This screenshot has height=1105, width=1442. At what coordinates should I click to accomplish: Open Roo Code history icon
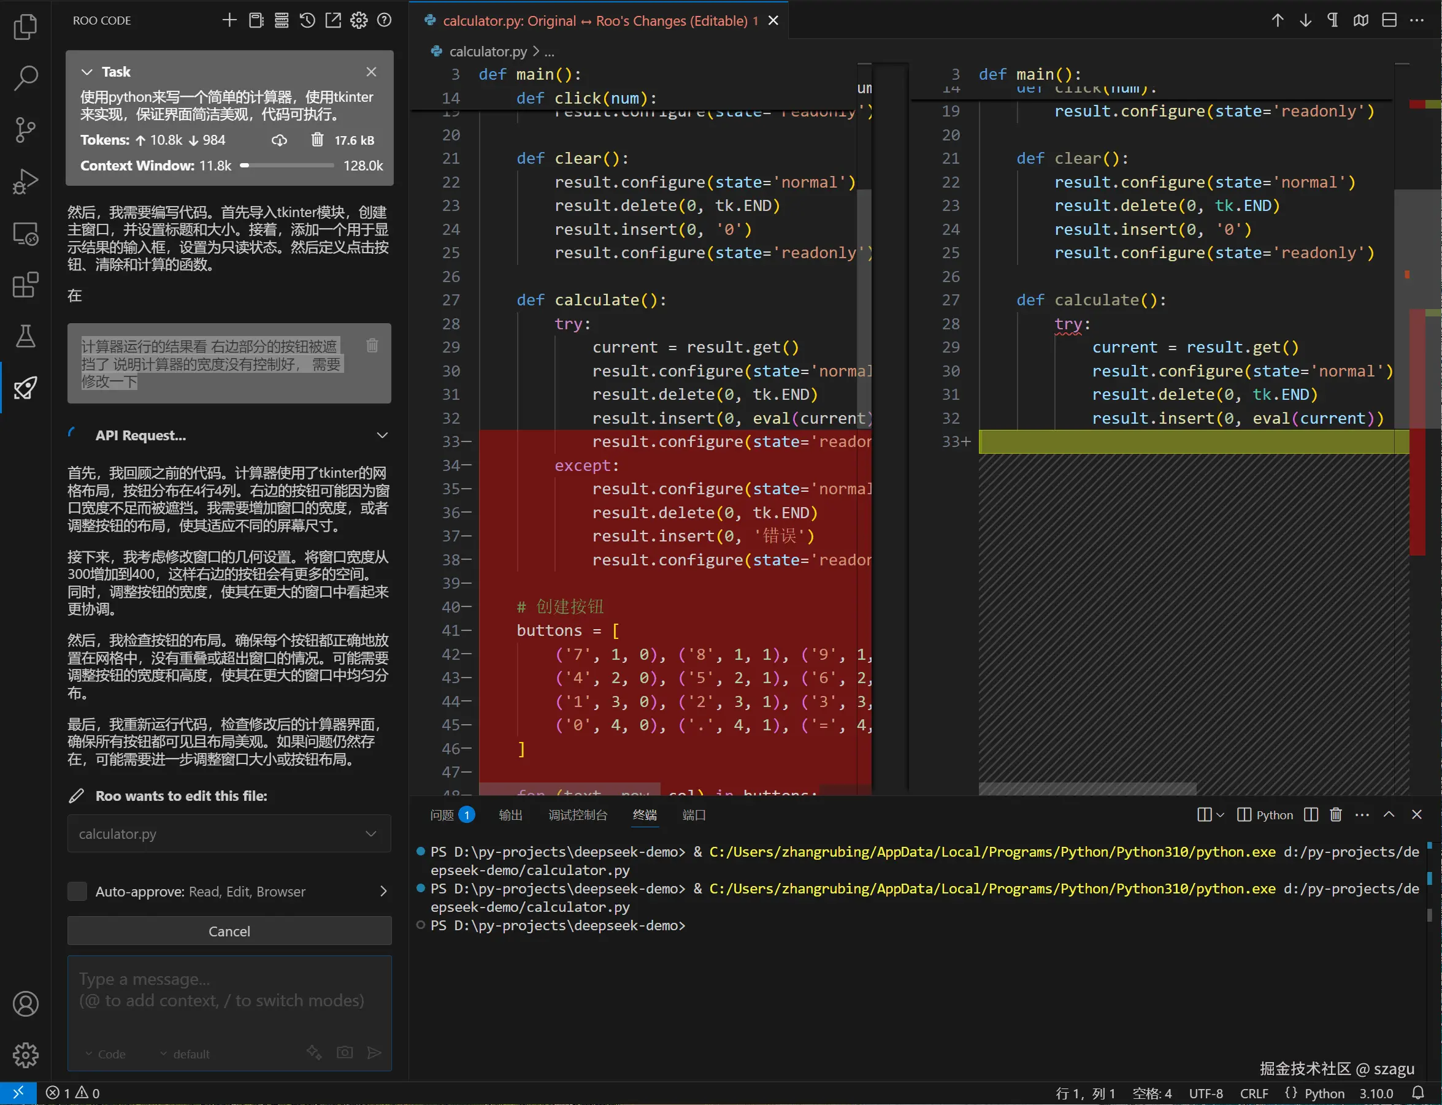pos(307,20)
